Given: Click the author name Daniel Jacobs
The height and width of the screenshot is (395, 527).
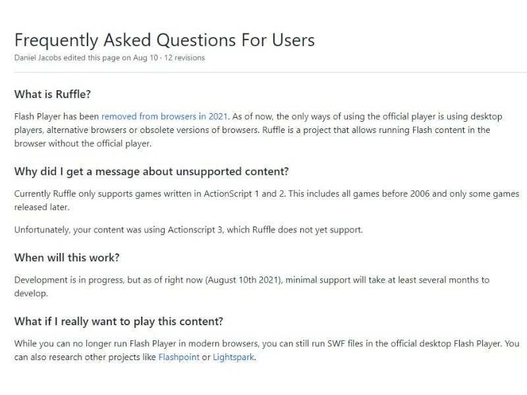Looking at the screenshot, I should coord(38,58).
